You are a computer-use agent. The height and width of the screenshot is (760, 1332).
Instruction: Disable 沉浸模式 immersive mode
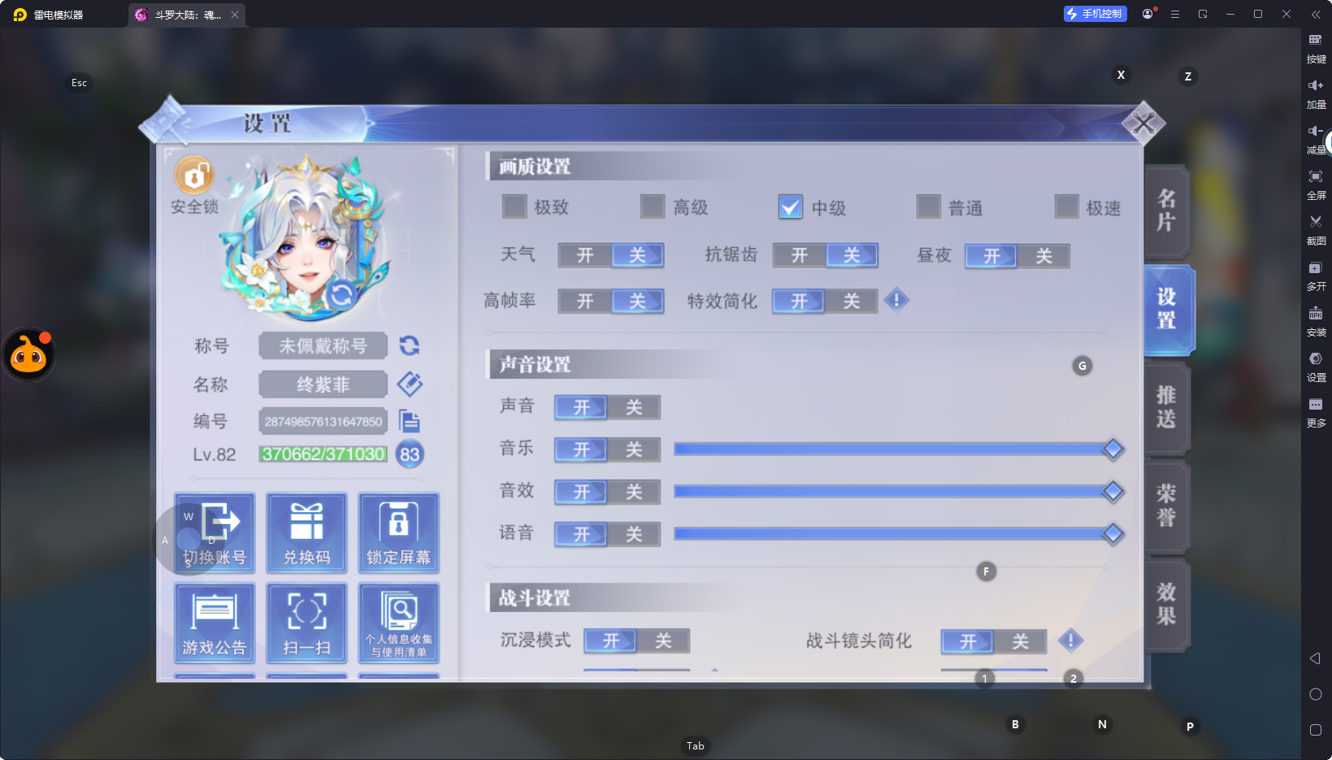[x=662, y=641]
